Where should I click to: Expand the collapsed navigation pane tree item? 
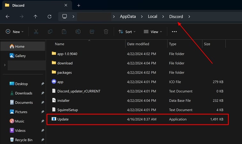(x=5, y=65)
